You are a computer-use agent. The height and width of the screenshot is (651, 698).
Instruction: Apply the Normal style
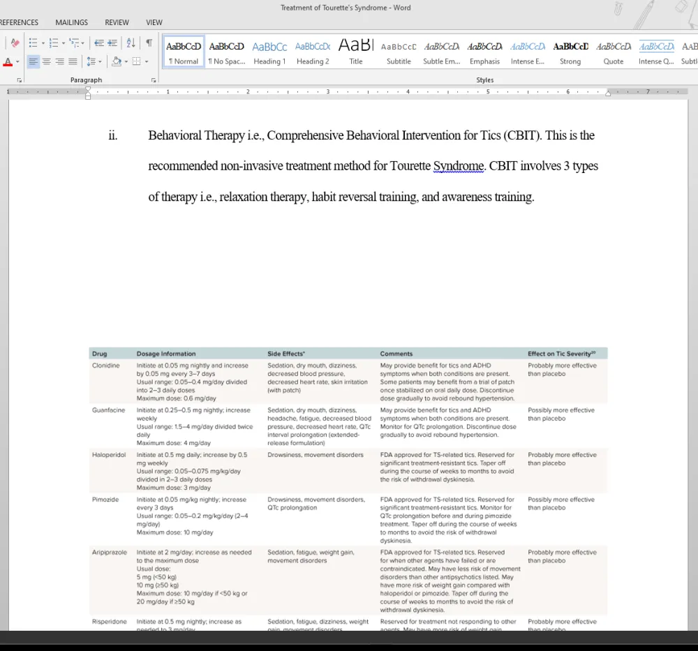[184, 52]
